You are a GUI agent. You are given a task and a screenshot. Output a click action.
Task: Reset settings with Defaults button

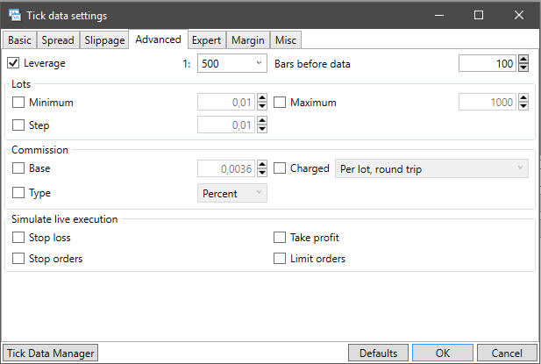click(x=378, y=353)
